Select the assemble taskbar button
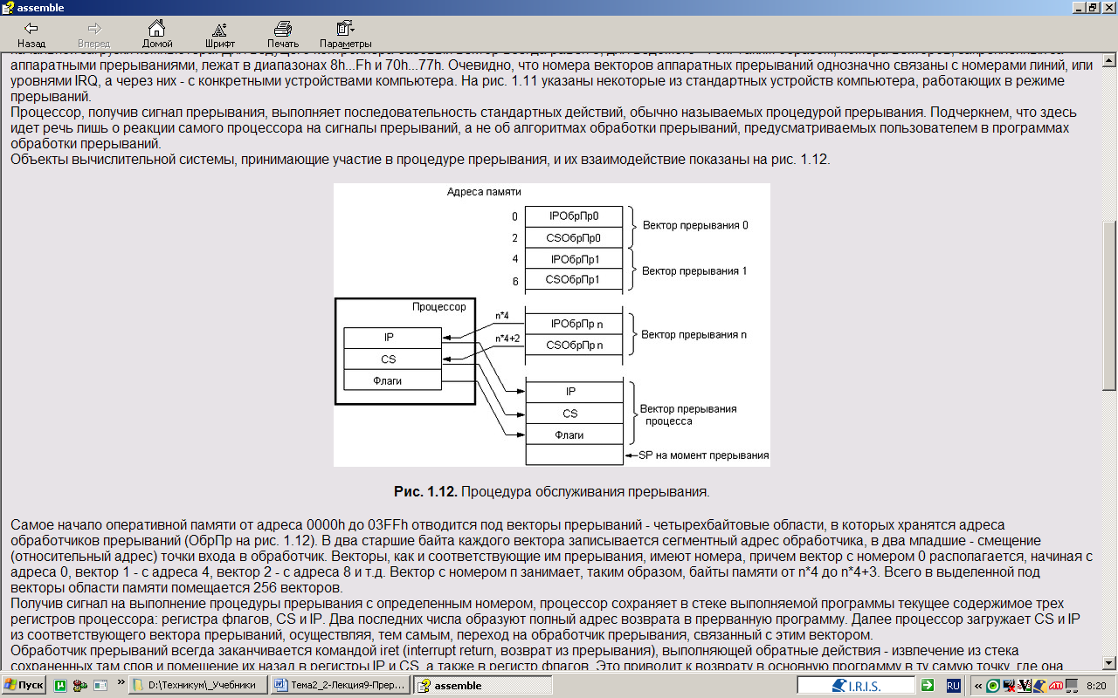Screen dimensions: 1118x698 482,686
